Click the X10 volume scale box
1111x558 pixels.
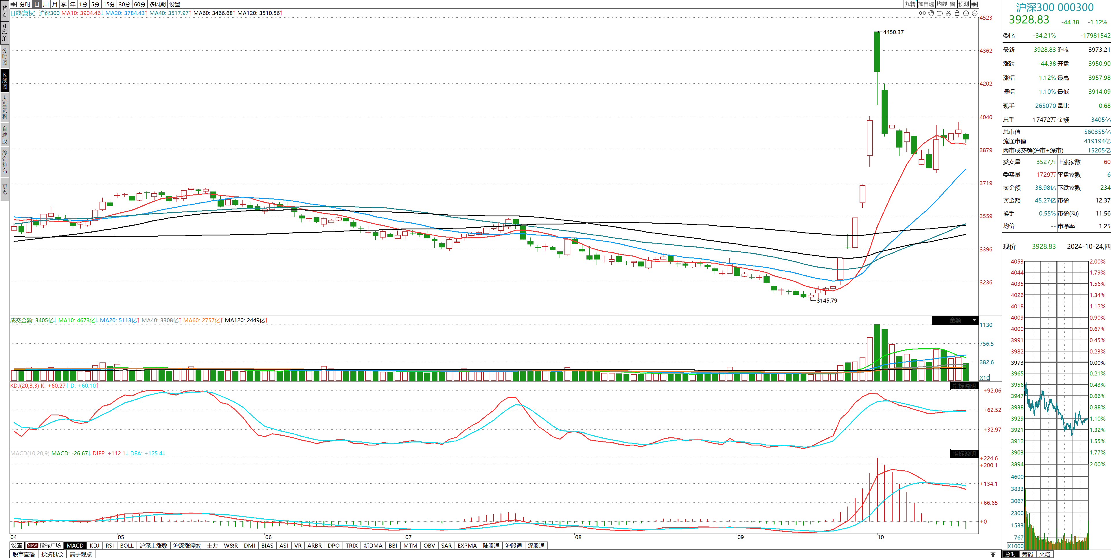985,378
